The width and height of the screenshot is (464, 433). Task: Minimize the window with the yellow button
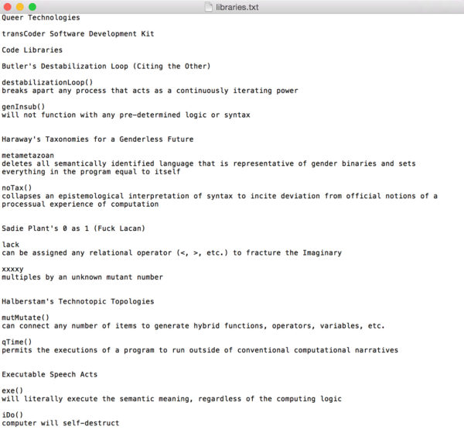[x=20, y=7]
